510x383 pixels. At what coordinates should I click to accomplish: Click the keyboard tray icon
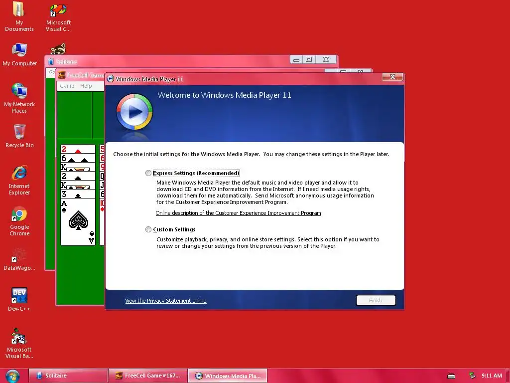451,376
